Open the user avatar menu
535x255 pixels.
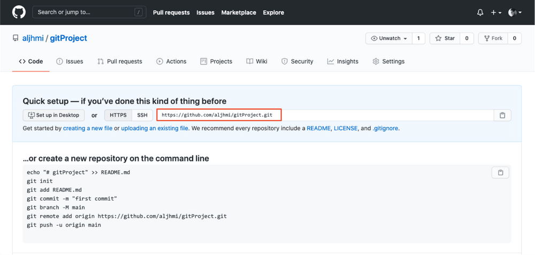pyautogui.click(x=514, y=12)
